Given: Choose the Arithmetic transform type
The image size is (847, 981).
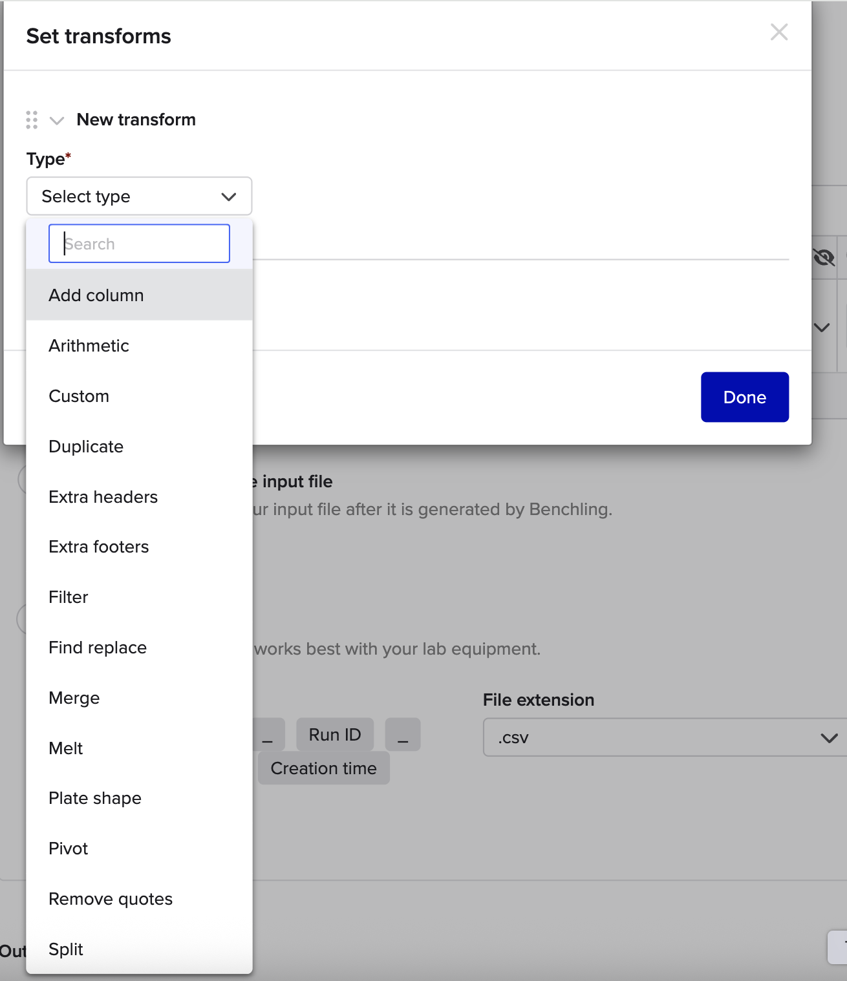Looking at the screenshot, I should (x=89, y=346).
